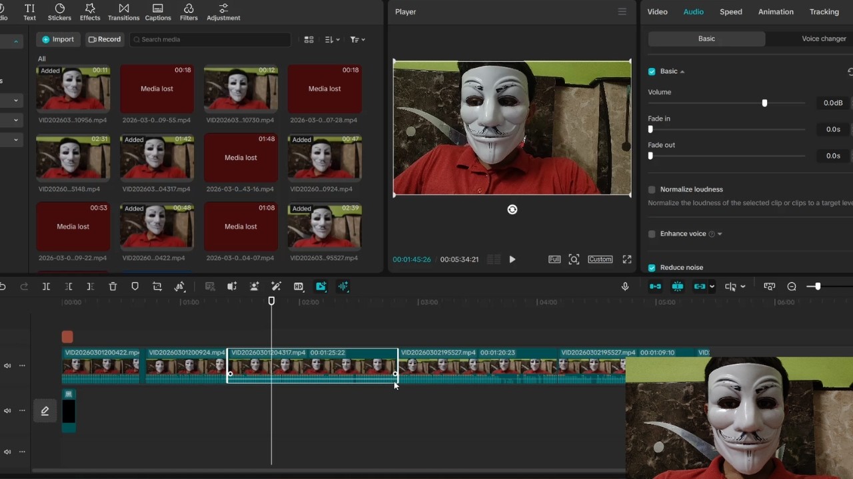
Task: Open main video track more options
Action: tap(22, 366)
